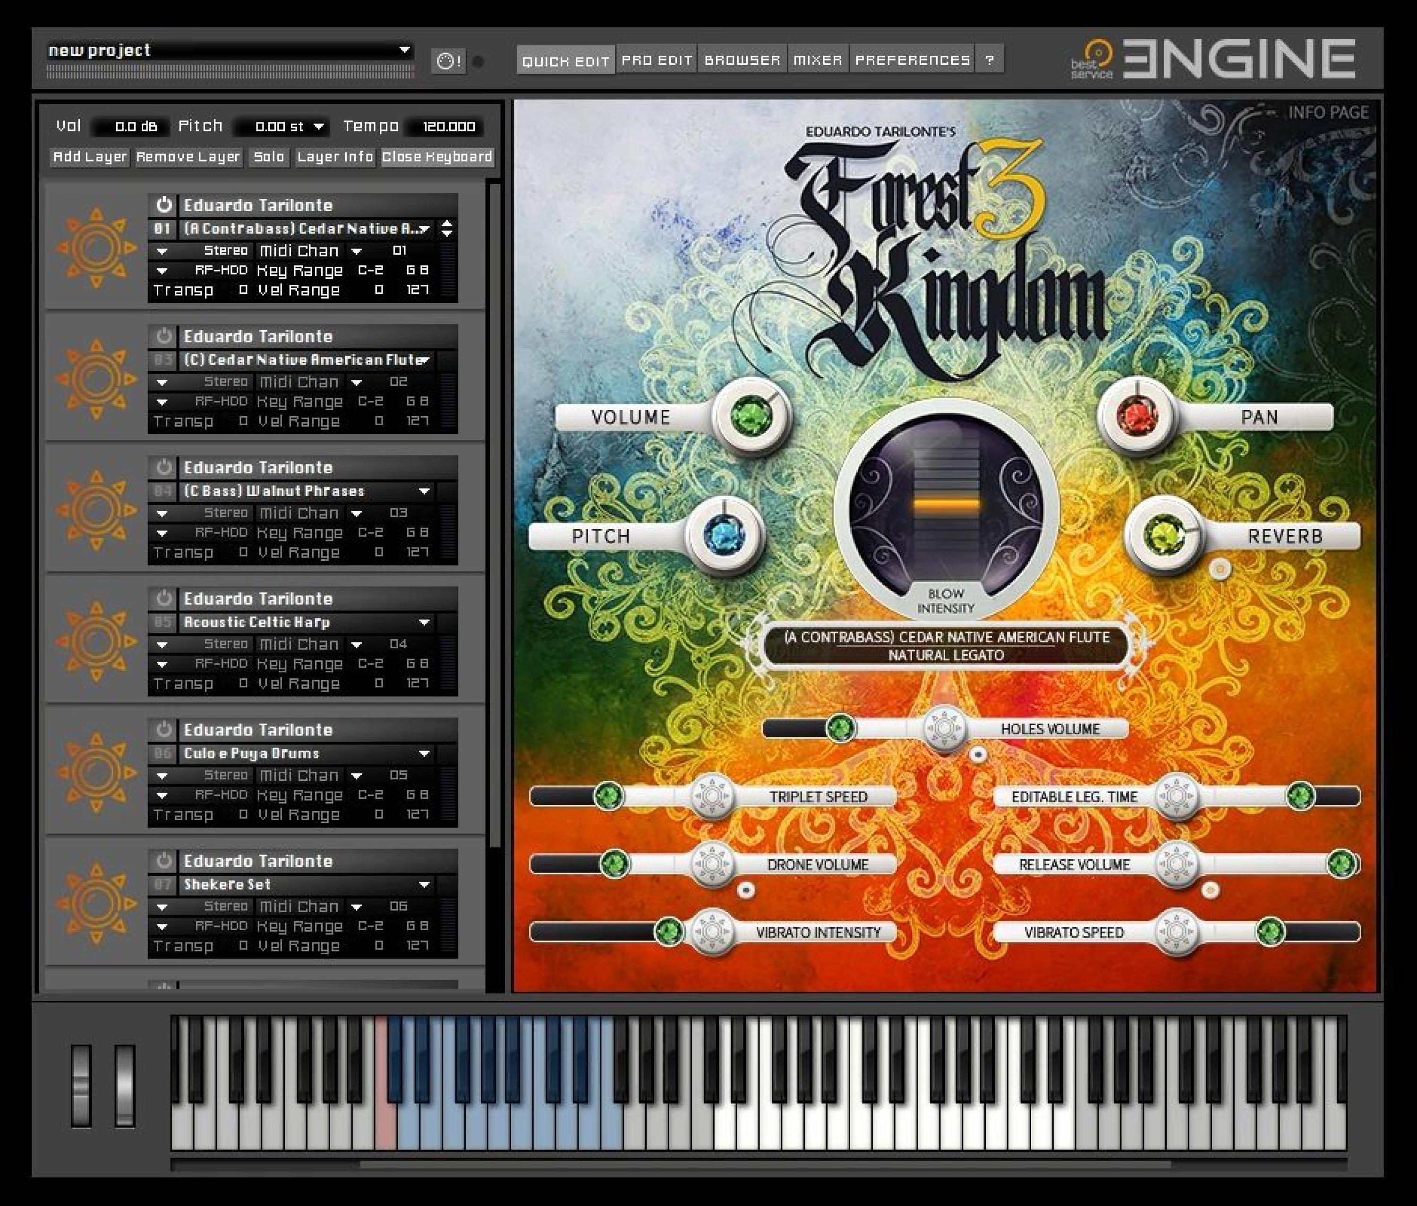The image size is (1417, 1206).
Task: Expand the Culo e Puya Drums preset dropdown
Action: [x=424, y=753]
